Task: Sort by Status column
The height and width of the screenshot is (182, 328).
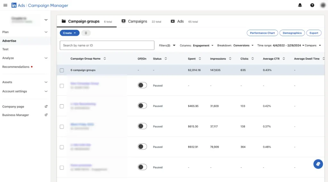Action: [x=166, y=58]
